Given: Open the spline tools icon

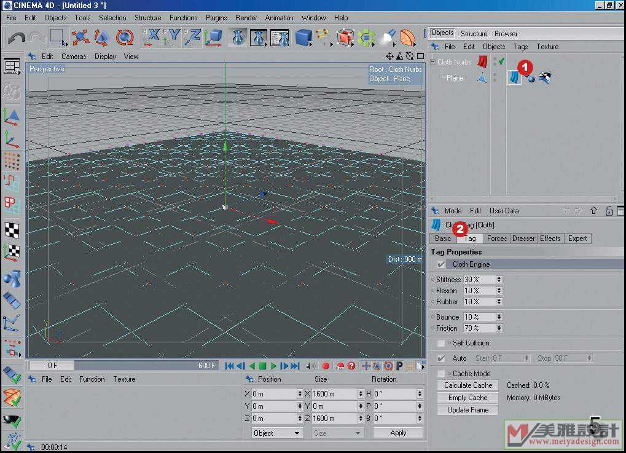Looking at the screenshot, I should coord(323,37).
